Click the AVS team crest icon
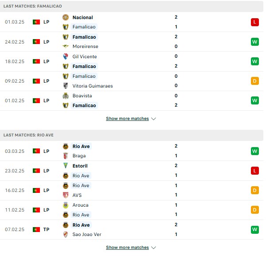Viewport: 266px width, 256px height. click(x=66, y=195)
